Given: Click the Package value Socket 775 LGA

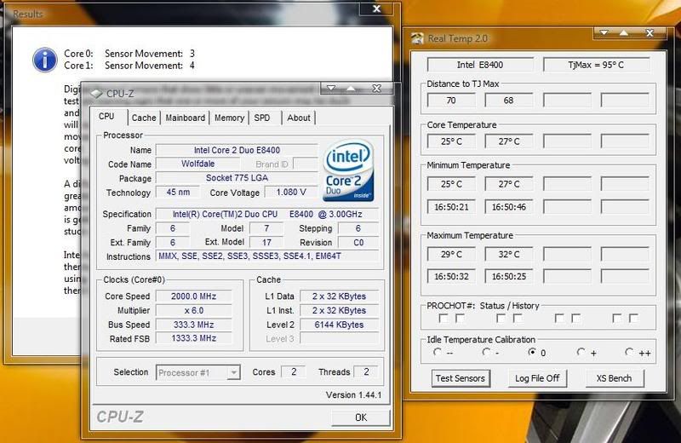Looking at the screenshot, I should click(237, 178).
